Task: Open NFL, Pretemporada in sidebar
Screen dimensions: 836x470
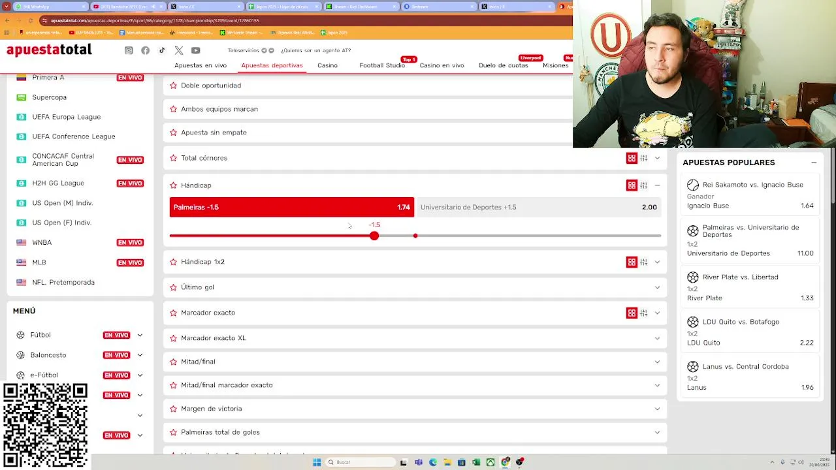Action: [63, 282]
